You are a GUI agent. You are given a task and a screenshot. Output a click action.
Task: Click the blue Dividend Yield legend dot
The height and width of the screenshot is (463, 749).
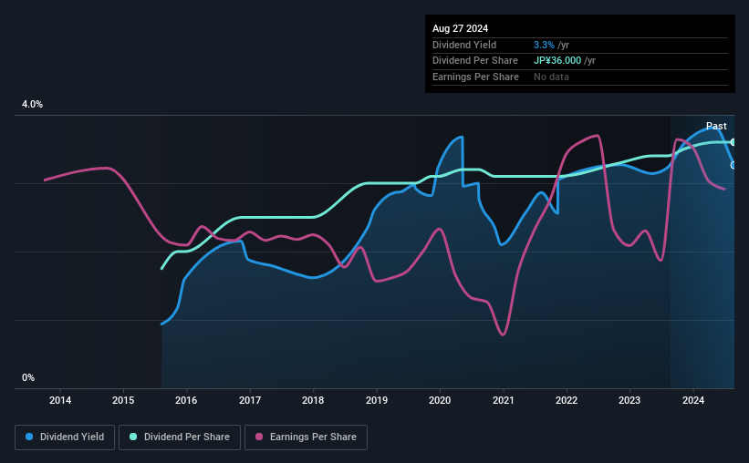29,437
